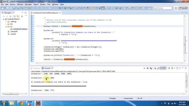Toggle Link with Editor in Navigator
This screenshot has height=106, width=189.
[18, 16]
